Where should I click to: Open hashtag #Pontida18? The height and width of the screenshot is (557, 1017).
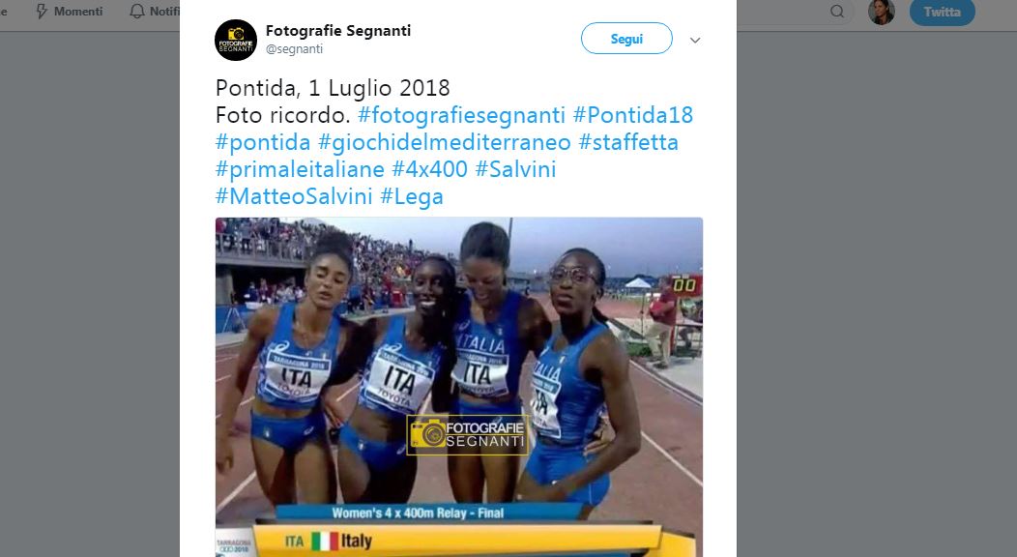tap(633, 115)
